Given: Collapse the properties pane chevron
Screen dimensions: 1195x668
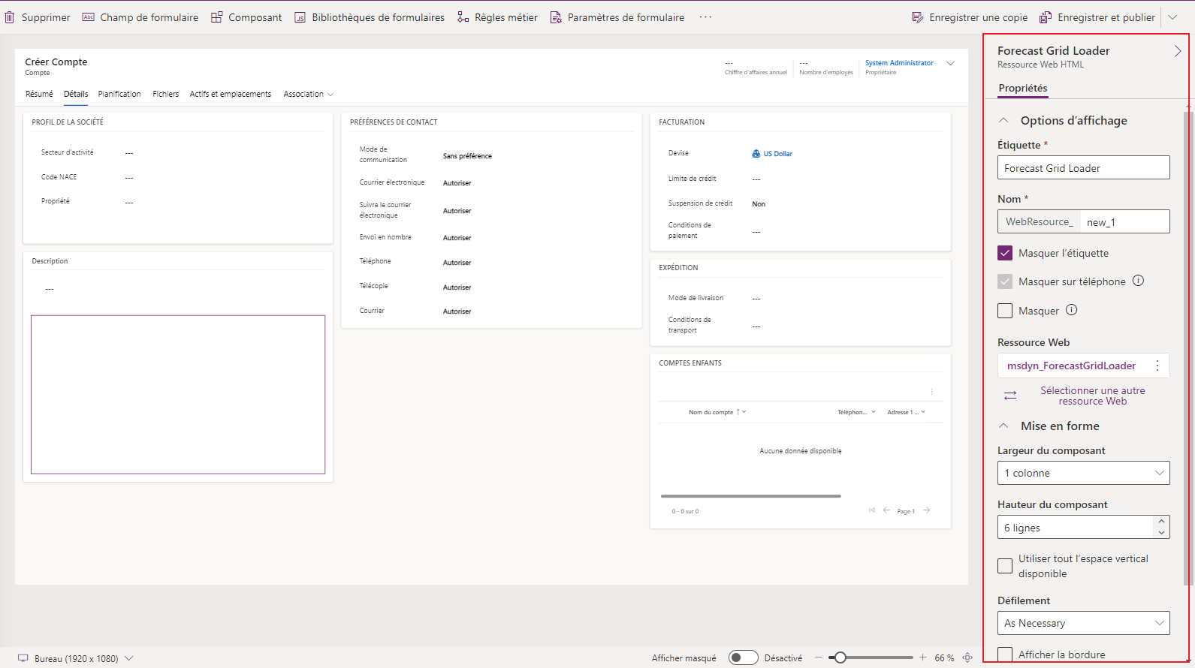Looking at the screenshot, I should coord(1177,51).
